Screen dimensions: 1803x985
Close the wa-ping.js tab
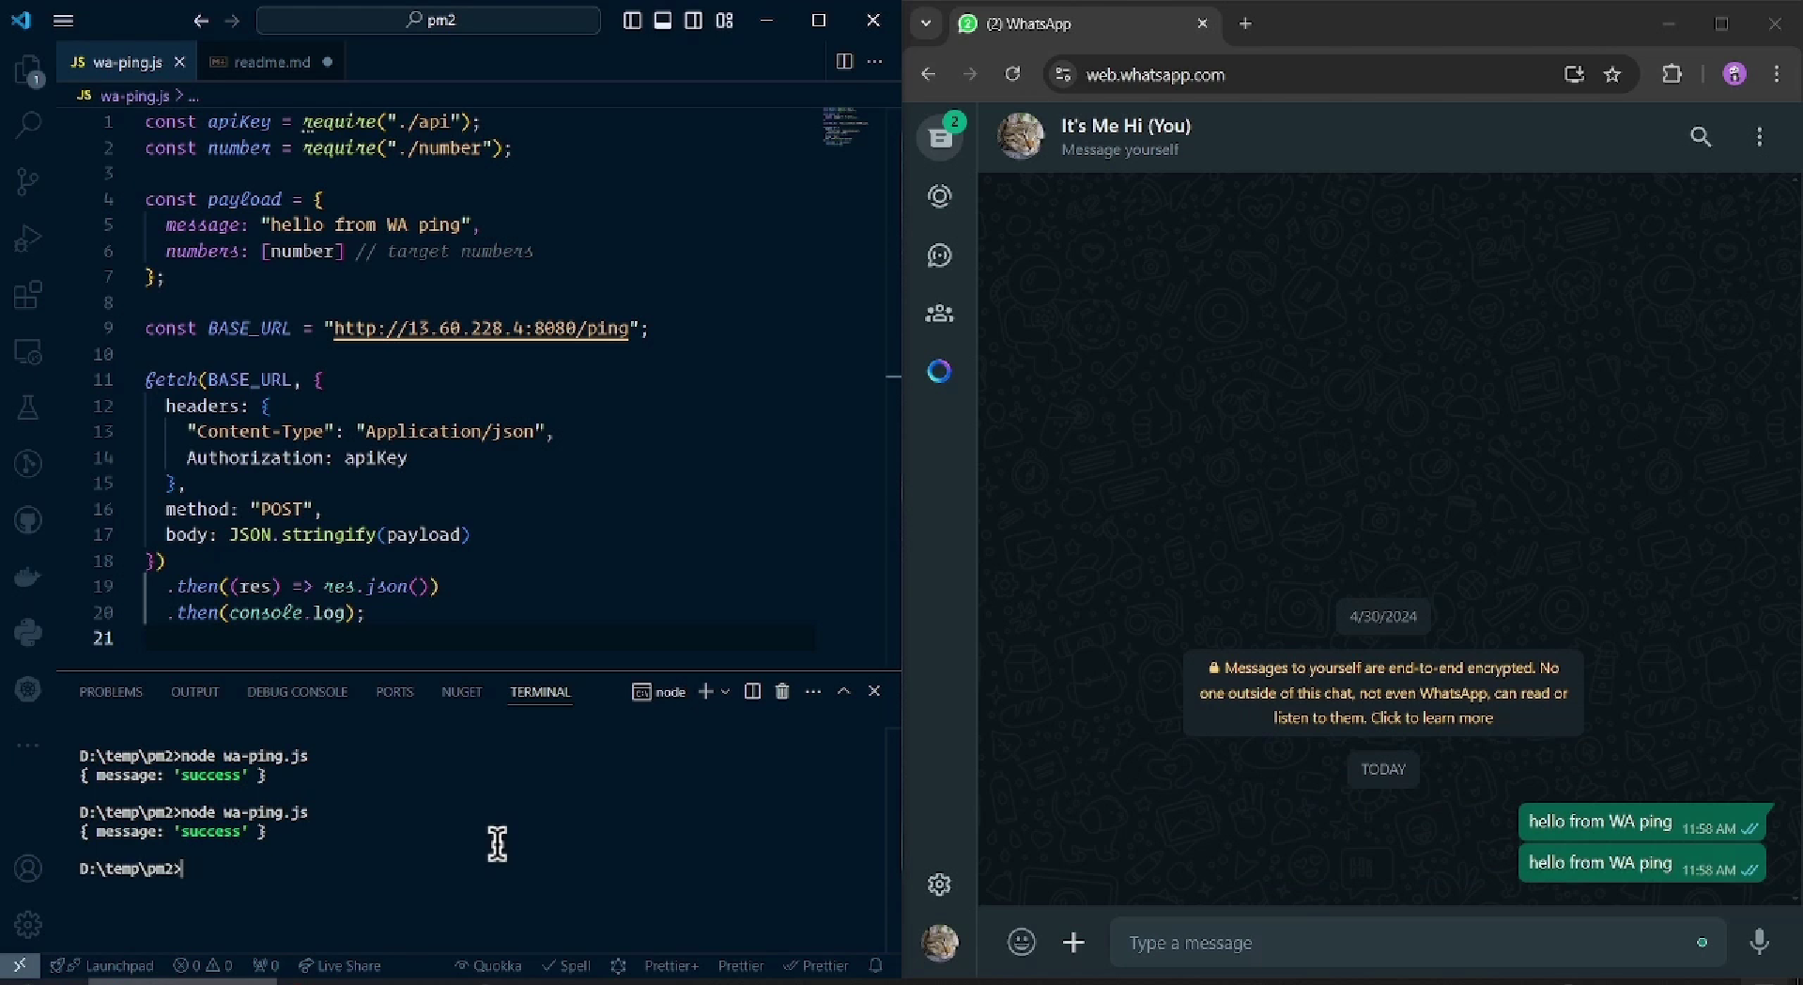pyautogui.click(x=179, y=62)
